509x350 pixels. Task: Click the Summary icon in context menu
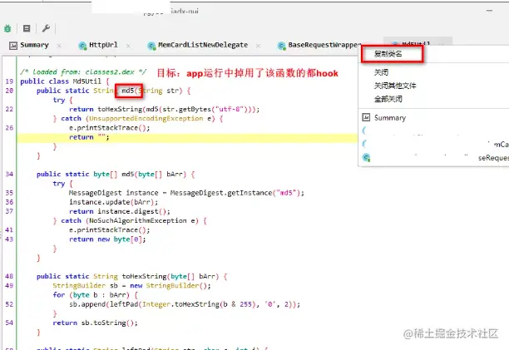pos(366,117)
